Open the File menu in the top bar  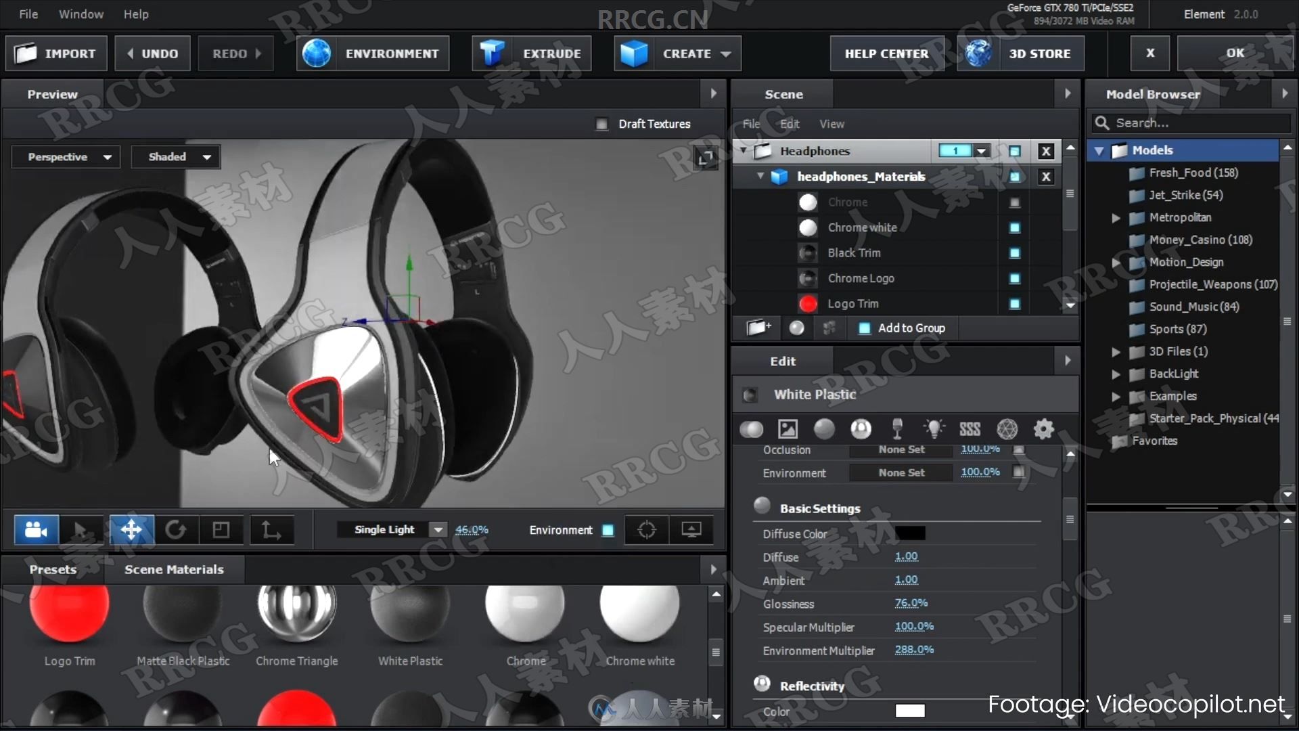[x=28, y=14]
